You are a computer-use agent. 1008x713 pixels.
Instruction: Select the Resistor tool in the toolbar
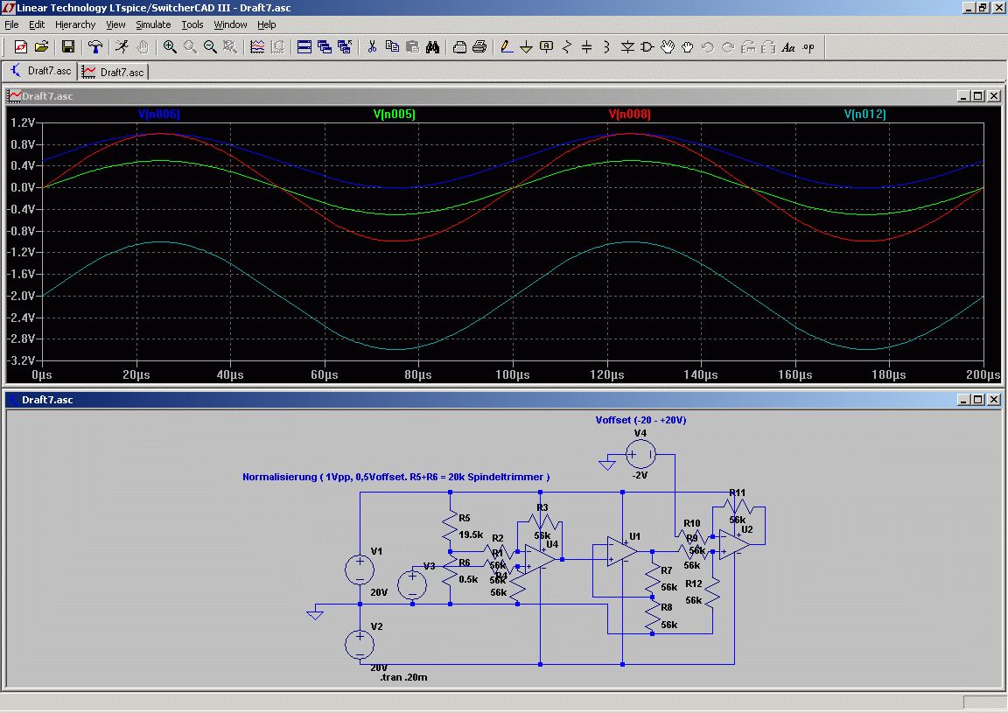(567, 47)
